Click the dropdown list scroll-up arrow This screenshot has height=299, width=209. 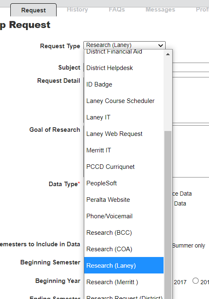coord(168,54)
